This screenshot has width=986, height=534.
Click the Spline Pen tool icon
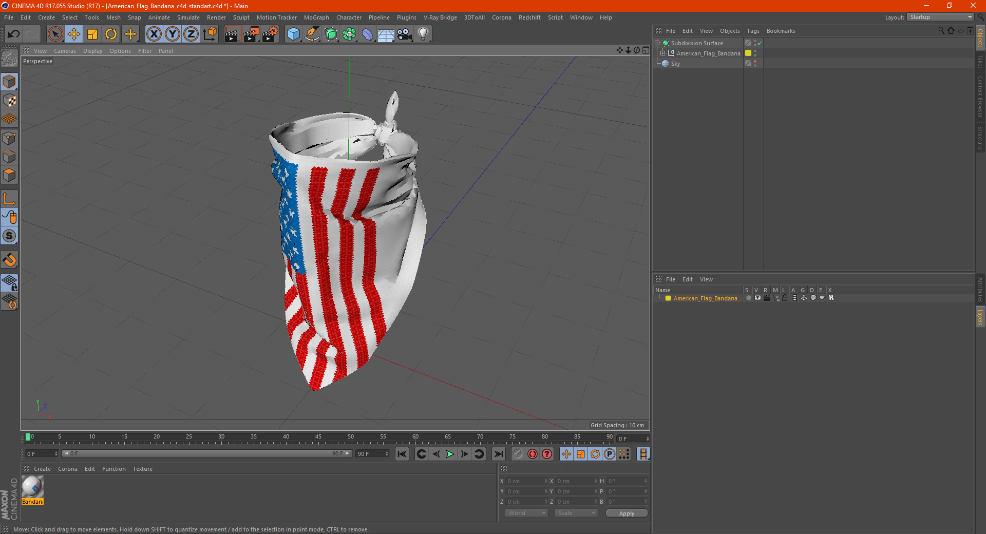coord(312,34)
